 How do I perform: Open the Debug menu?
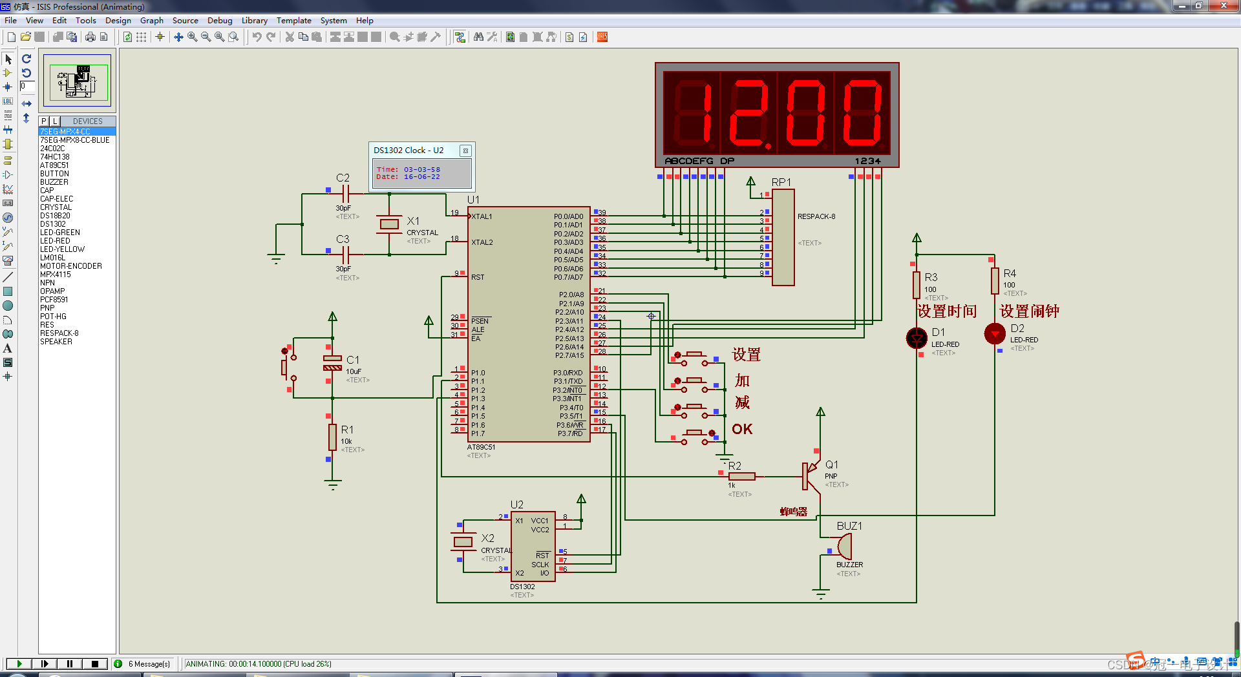tap(220, 21)
